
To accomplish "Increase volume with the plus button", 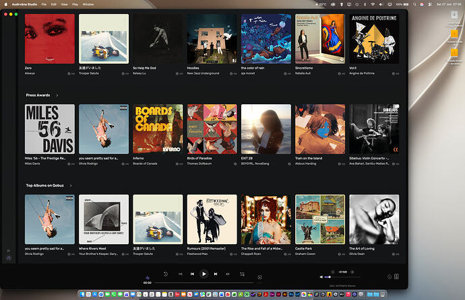I will coord(352,272).
